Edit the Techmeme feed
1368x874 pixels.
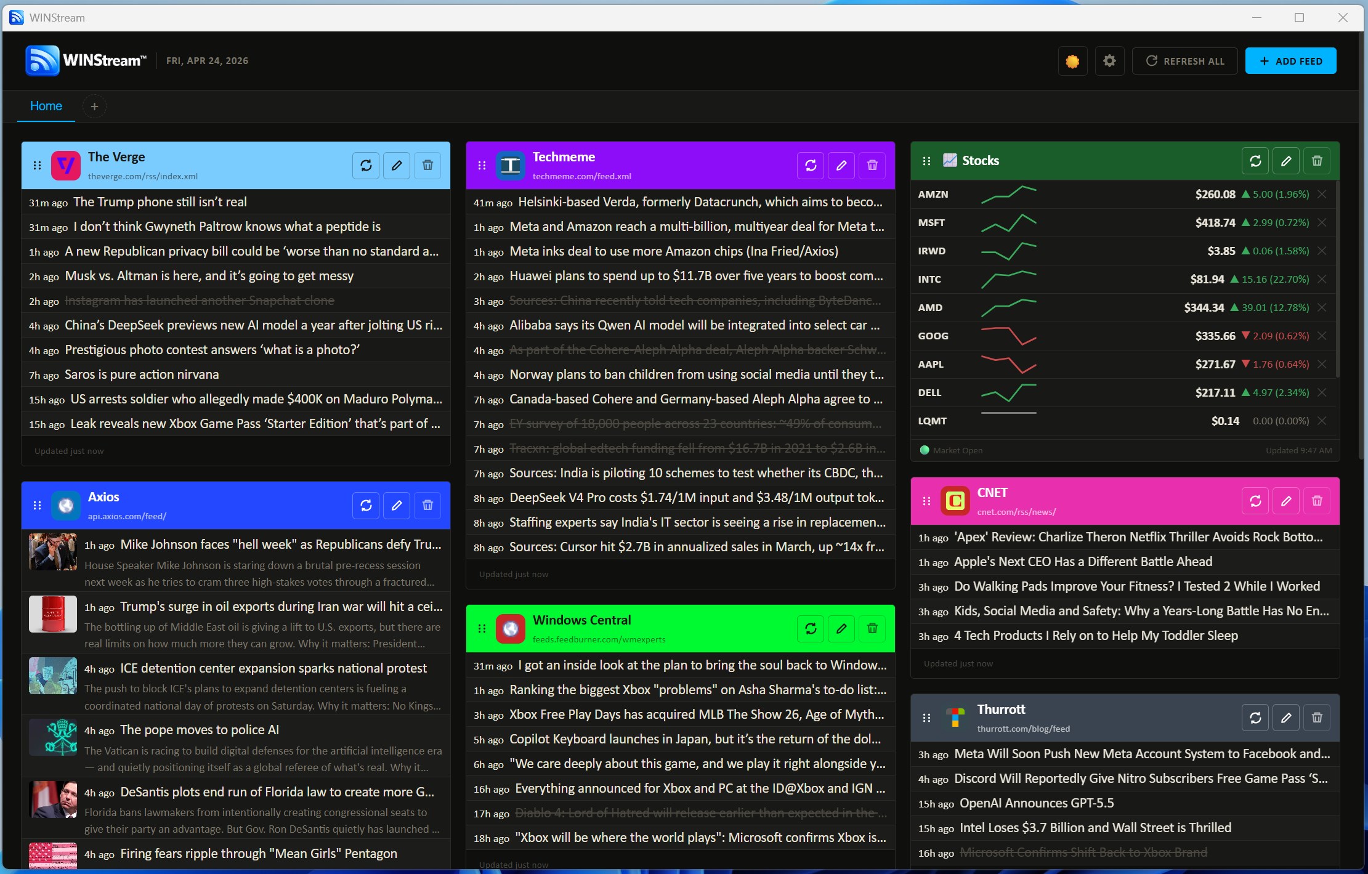coord(841,165)
